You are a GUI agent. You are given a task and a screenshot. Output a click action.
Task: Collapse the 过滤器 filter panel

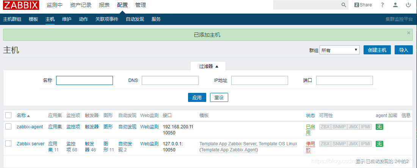(208, 66)
